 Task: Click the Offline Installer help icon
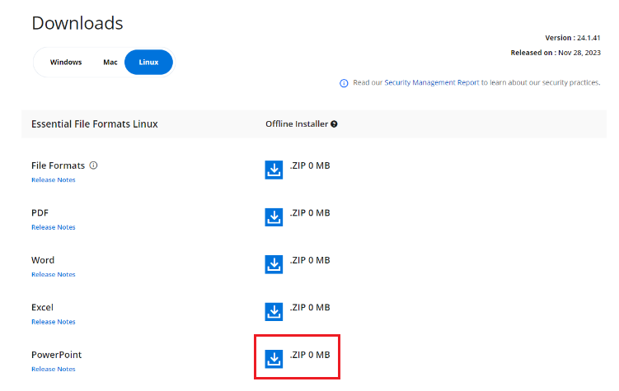334,124
